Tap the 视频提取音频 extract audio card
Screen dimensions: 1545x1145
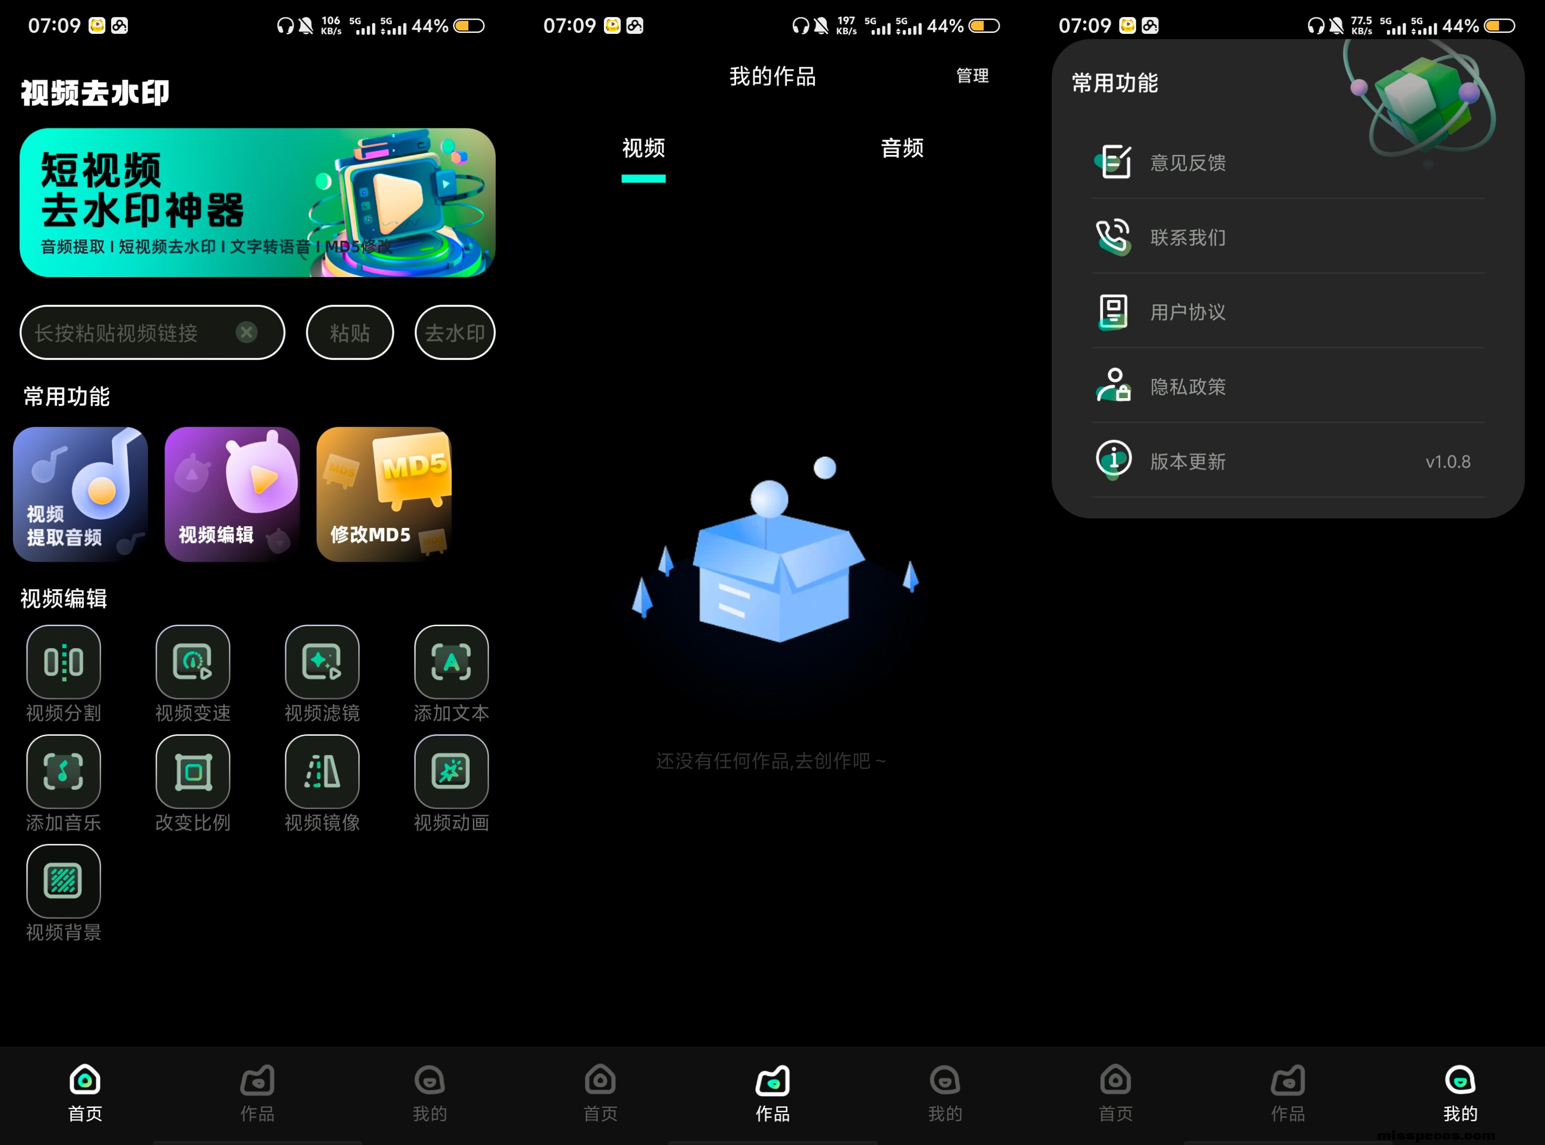pos(81,494)
